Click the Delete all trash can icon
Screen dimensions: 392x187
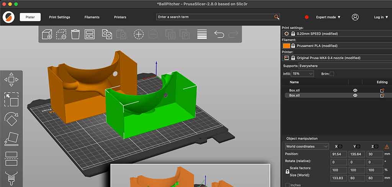click(75, 34)
